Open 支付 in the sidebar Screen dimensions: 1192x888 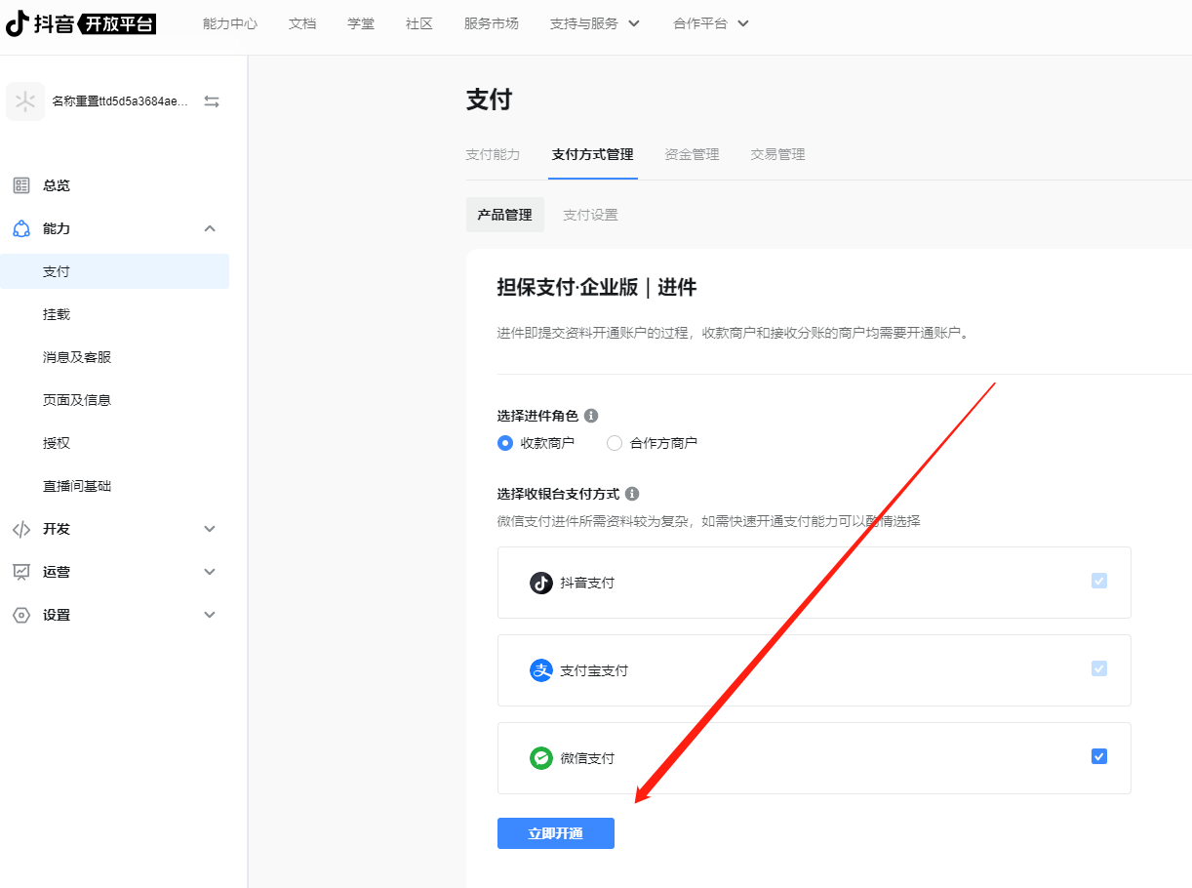(x=115, y=271)
